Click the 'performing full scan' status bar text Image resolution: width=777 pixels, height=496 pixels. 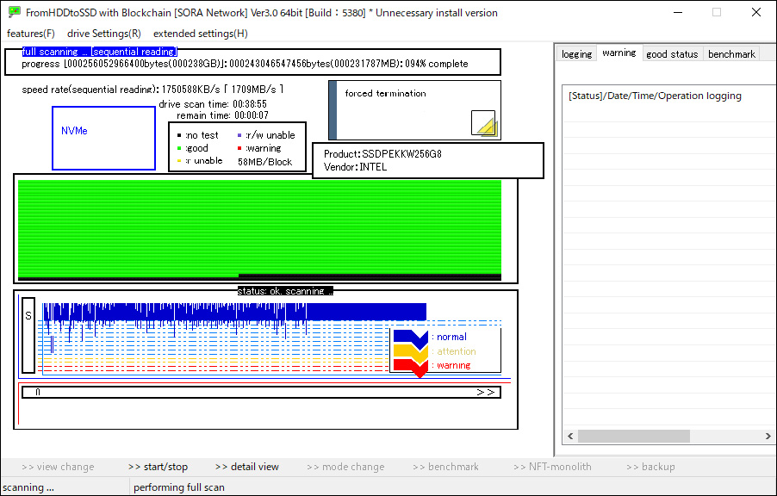click(179, 487)
